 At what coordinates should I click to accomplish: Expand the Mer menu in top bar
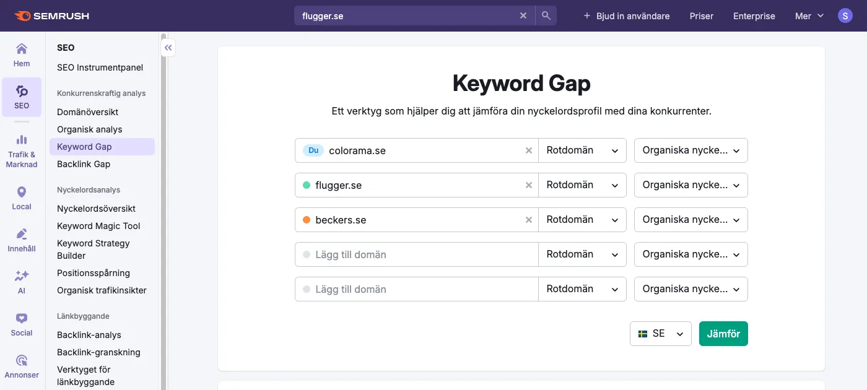click(x=809, y=16)
